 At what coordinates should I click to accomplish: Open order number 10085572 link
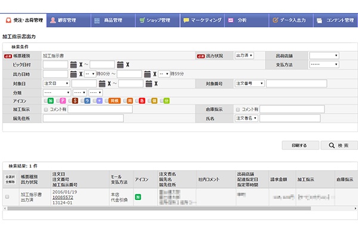63,196
